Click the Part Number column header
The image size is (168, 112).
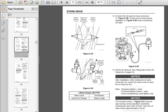[99, 96]
